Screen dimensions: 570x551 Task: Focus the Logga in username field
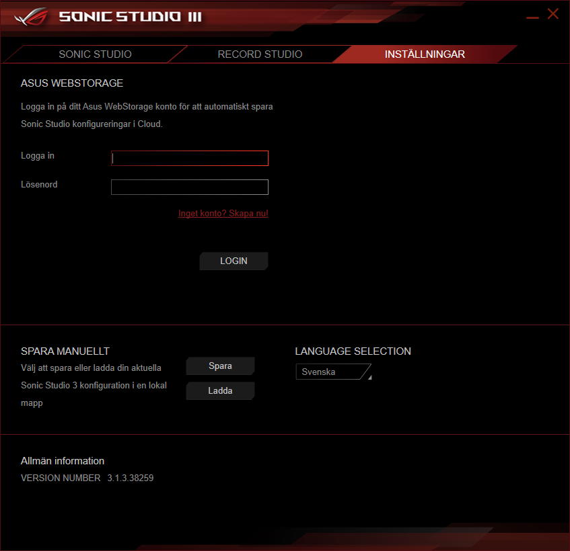[190, 158]
